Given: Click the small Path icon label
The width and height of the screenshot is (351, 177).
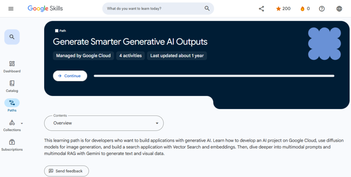Looking at the screenshot, I should point(60,31).
